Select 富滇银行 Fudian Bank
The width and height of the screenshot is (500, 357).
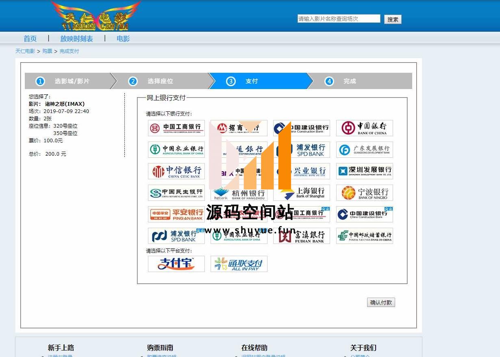[x=302, y=236]
